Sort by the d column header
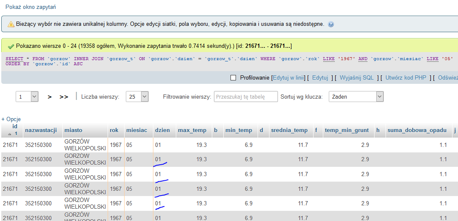 [x=261, y=130]
